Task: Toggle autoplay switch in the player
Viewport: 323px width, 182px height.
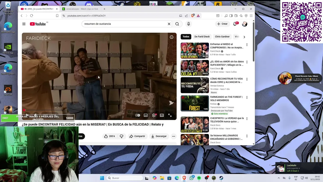Action: pyautogui.click(x=138, y=115)
